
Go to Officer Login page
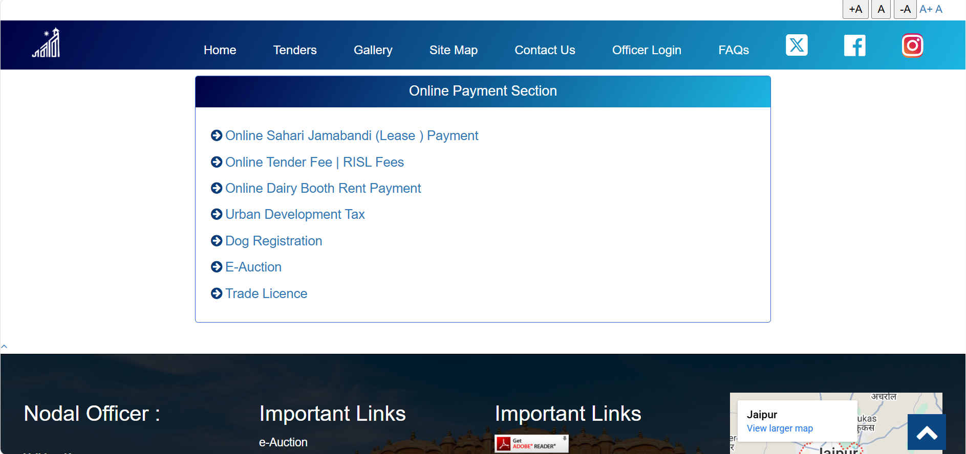647,50
